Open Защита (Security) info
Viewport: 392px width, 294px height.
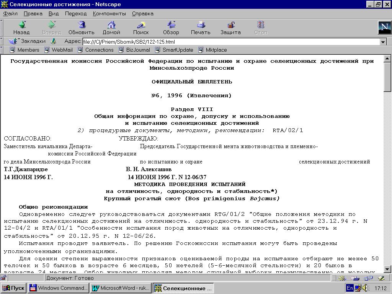click(230, 28)
